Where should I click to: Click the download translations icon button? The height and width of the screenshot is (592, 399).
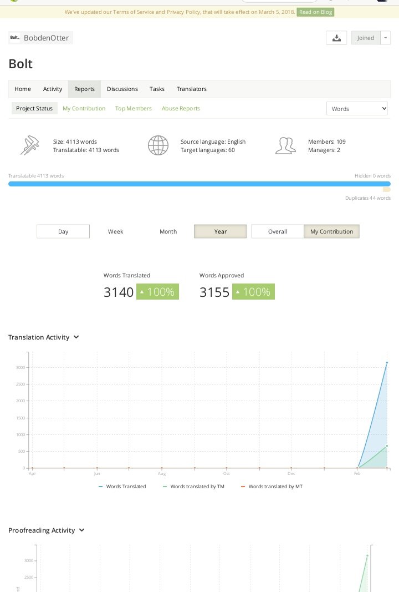click(336, 38)
